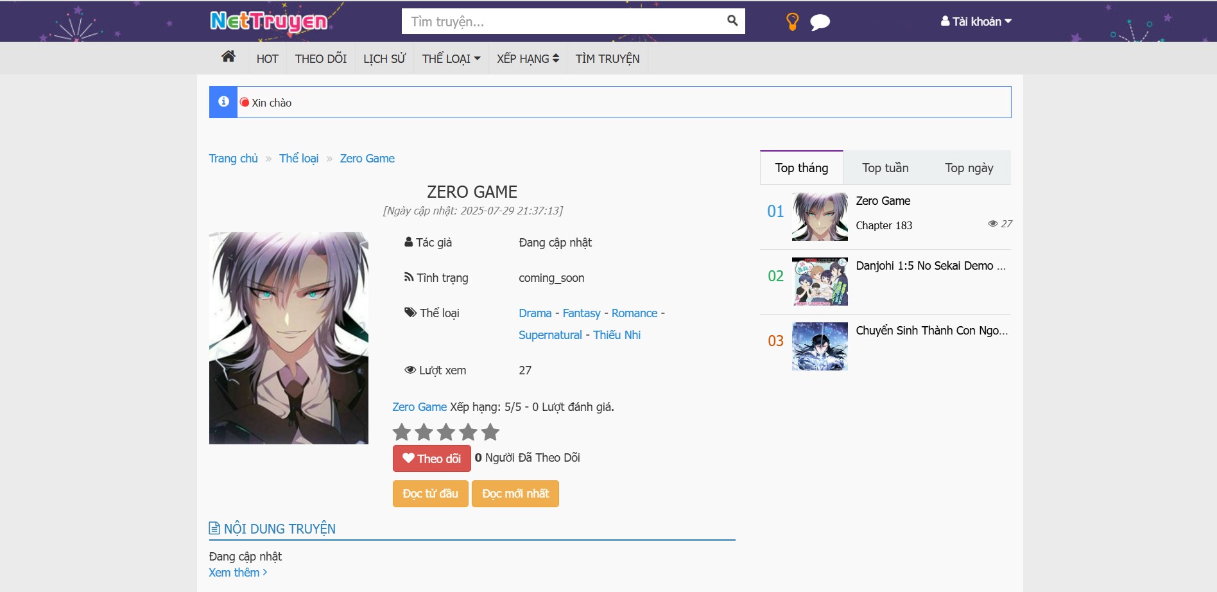This screenshot has height=592, width=1217.
Task: Expand the XẾP HẠNG ranking menu
Action: (527, 59)
